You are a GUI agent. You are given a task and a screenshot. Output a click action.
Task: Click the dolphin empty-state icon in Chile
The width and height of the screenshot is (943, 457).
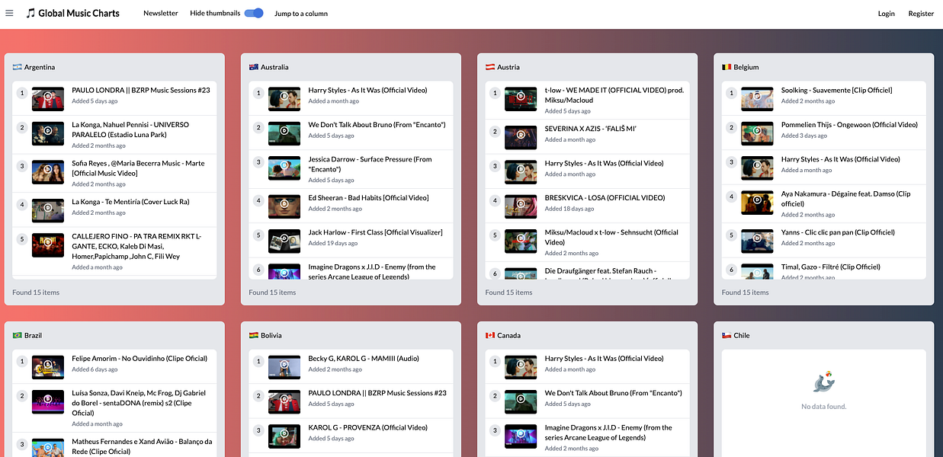pos(823,382)
